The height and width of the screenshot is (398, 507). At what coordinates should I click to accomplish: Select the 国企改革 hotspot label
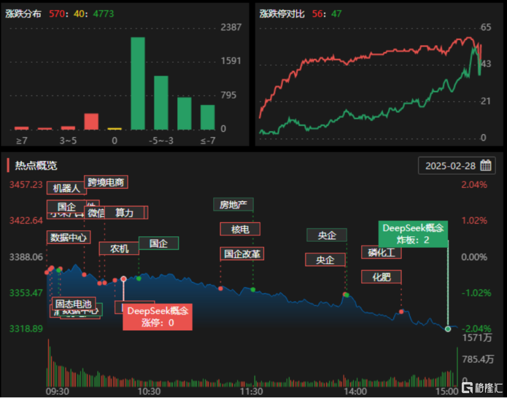pyautogui.click(x=242, y=253)
